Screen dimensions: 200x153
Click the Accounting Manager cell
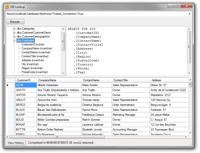tap(131, 130)
